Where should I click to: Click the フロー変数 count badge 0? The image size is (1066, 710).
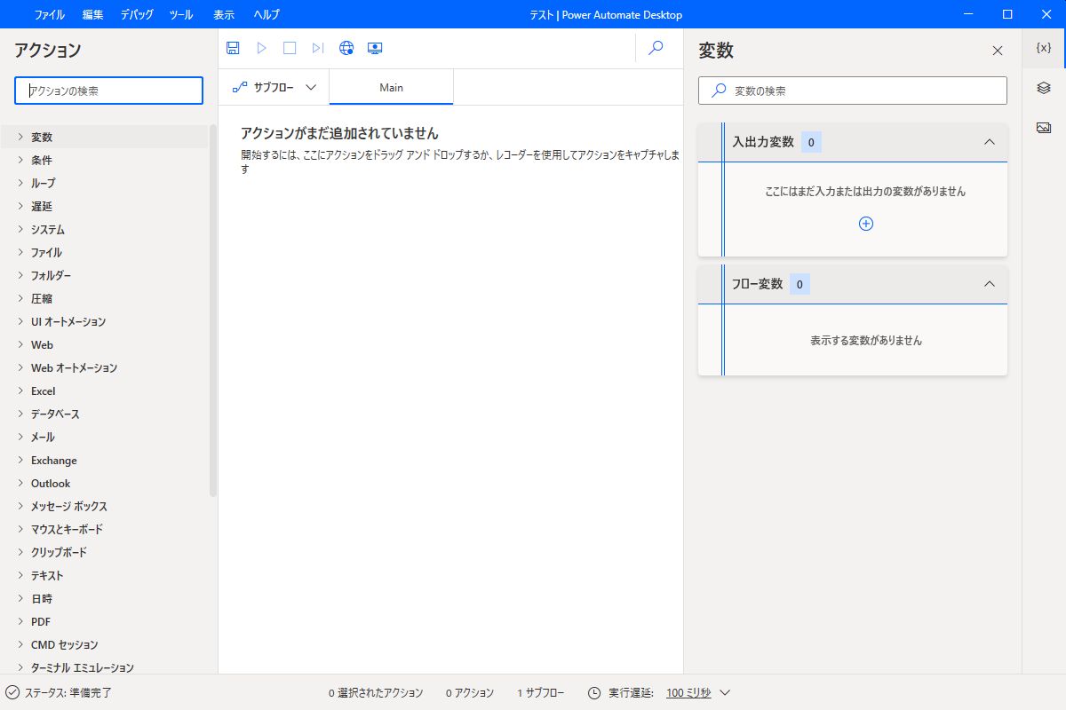coord(799,284)
